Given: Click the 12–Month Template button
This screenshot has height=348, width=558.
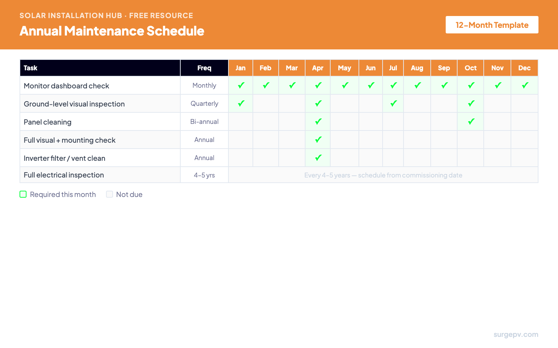Looking at the screenshot, I should pos(492,25).
